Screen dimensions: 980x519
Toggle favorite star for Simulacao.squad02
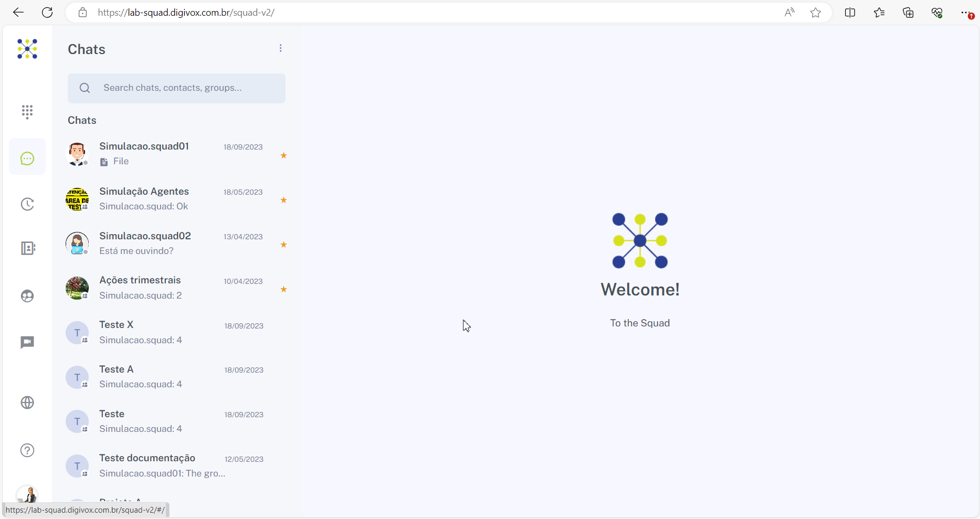coord(283,245)
